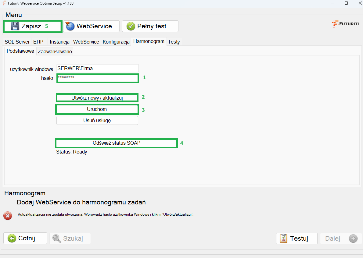This screenshot has width=363, height=258.
Task: Focus the hasło password field
Action: (x=98, y=78)
